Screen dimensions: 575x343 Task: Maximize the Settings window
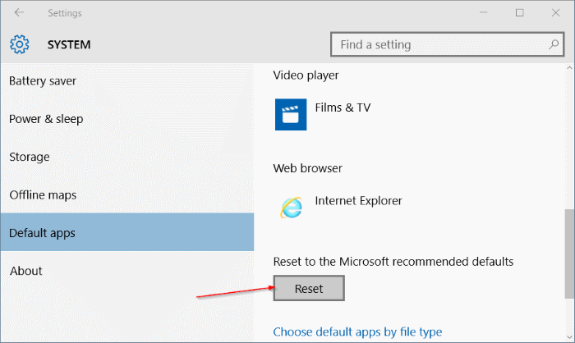point(520,13)
